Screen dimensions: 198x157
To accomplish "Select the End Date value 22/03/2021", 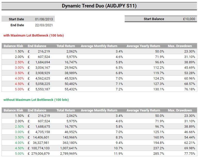I will 44,25.
